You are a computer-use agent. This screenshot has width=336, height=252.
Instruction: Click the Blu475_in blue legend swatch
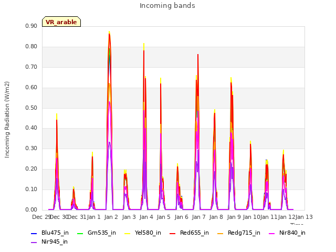coord(34,233)
